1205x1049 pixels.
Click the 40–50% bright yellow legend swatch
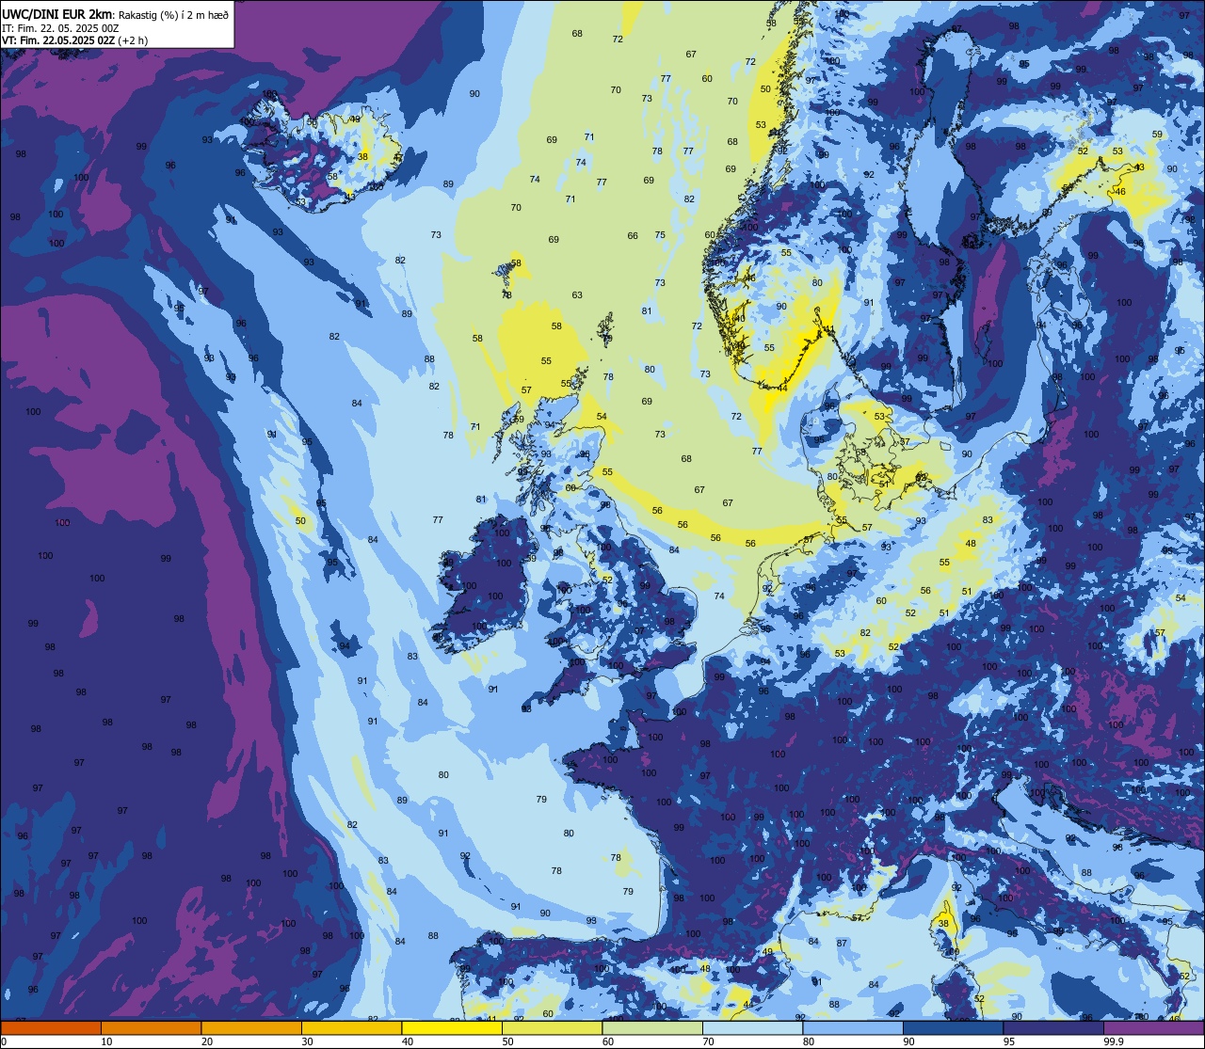click(x=452, y=1028)
